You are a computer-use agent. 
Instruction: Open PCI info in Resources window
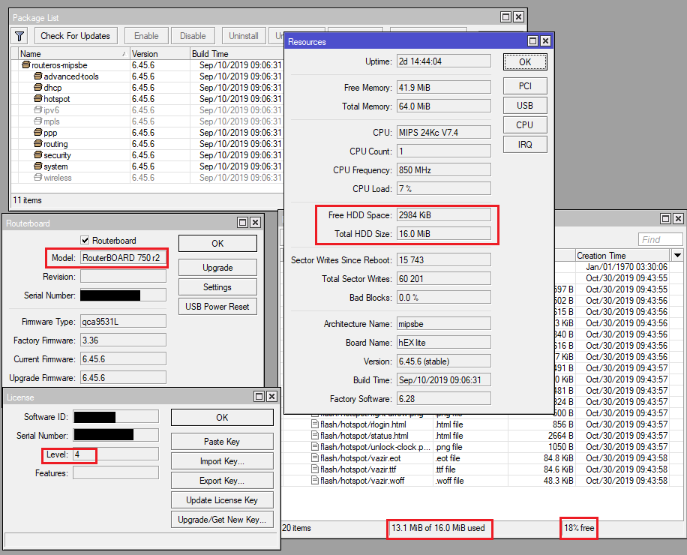525,85
